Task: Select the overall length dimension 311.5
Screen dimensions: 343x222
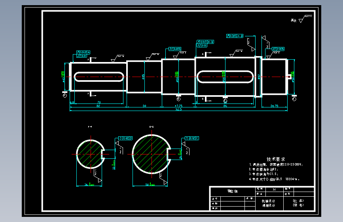Action: (178, 109)
